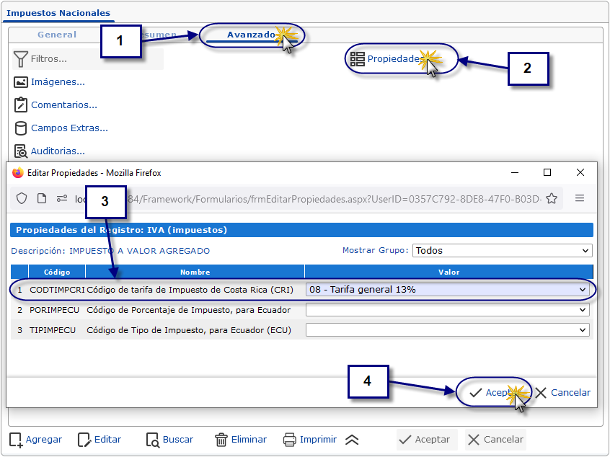Collapse toolbar with the double chevron up
Viewport: 610px width, 457px height.
[x=352, y=440]
